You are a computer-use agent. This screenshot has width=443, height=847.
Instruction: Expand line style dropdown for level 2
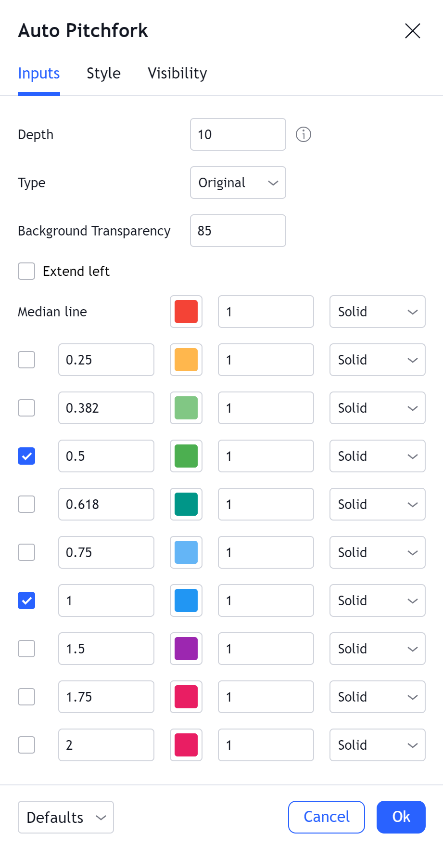[x=377, y=745]
